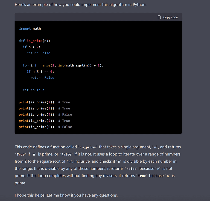Click inline code 'is_prime' in the explanation

coord(88,147)
